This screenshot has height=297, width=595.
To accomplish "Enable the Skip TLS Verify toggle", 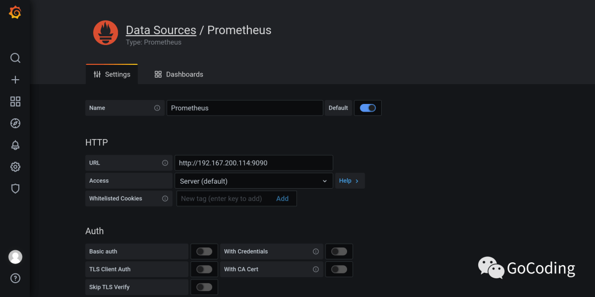I will pos(204,287).
